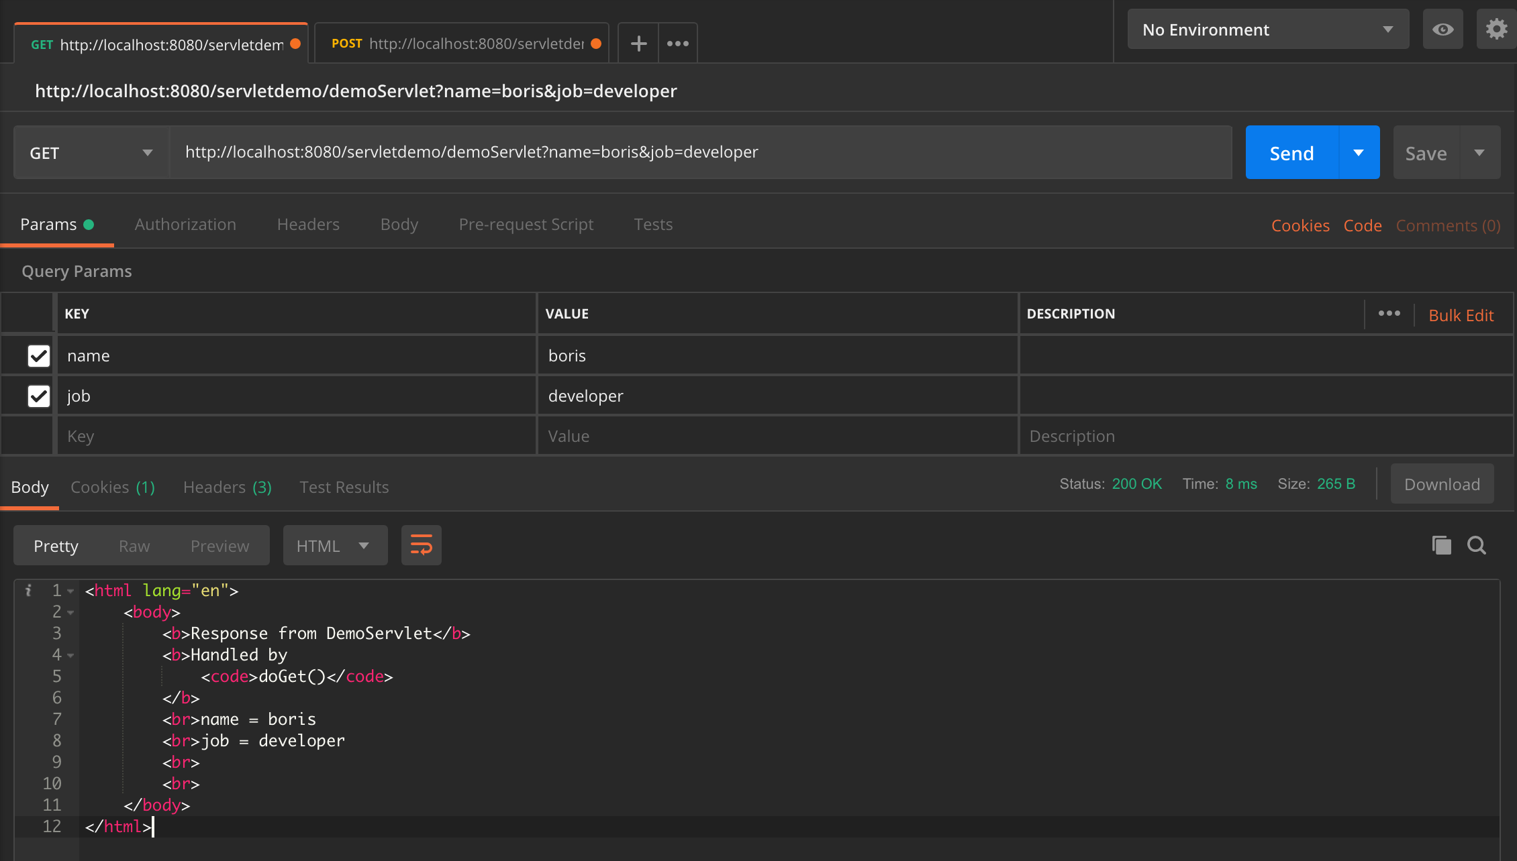Image resolution: width=1517 pixels, height=861 pixels.
Task: Open query params ellipsis menu near Bulk Edit
Action: click(1389, 313)
